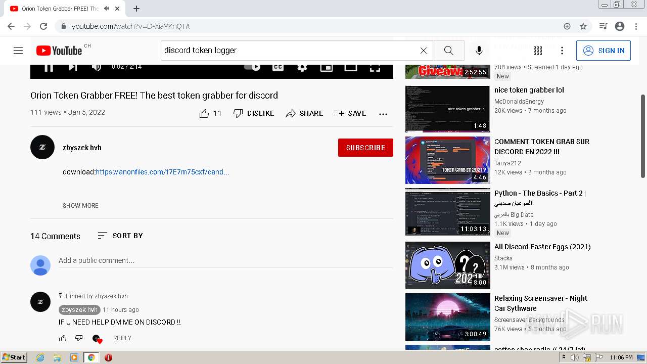The height and width of the screenshot is (364, 647).
Task: Dislike the video
Action: coord(253,113)
